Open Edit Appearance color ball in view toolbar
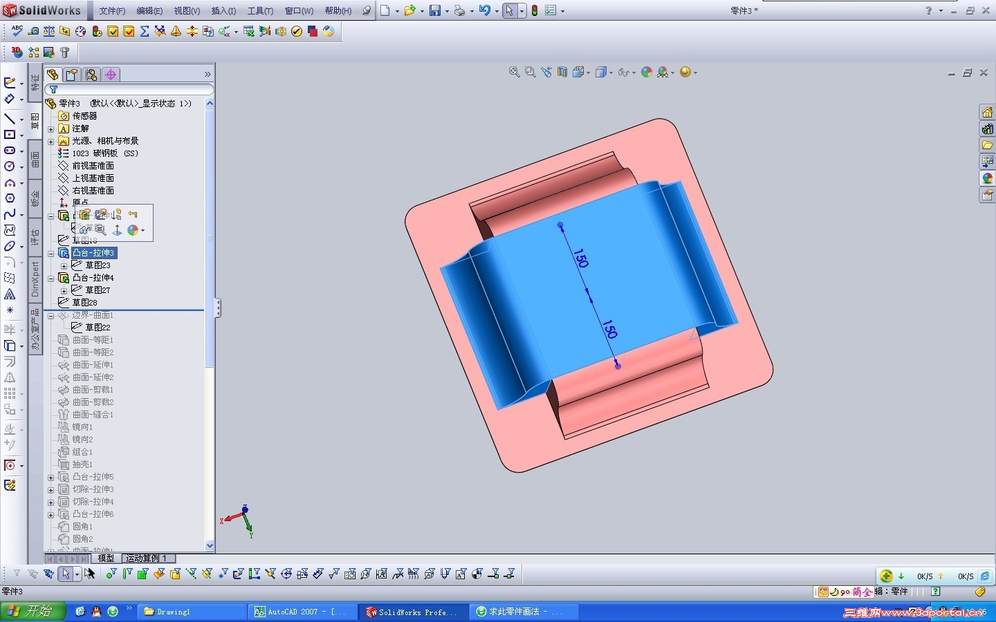The width and height of the screenshot is (996, 622). pos(647,72)
